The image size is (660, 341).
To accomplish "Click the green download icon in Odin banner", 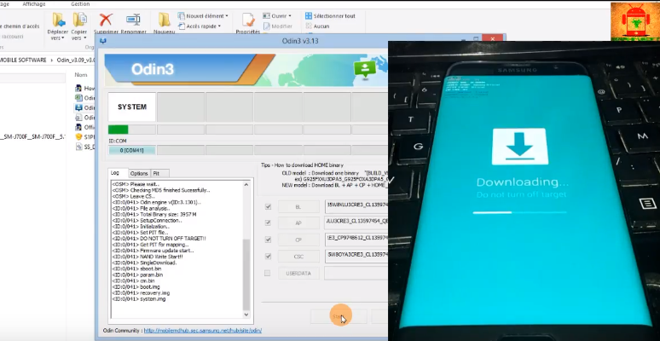I will [364, 68].
